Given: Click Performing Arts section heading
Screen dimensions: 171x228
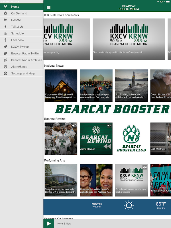Looking at the screenshot, I should click(54, 160).
